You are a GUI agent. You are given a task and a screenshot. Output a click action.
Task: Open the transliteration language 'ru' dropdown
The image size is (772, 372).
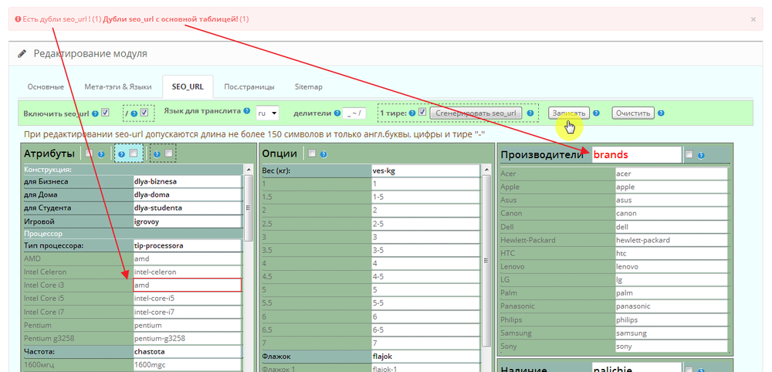pos(267,113)
